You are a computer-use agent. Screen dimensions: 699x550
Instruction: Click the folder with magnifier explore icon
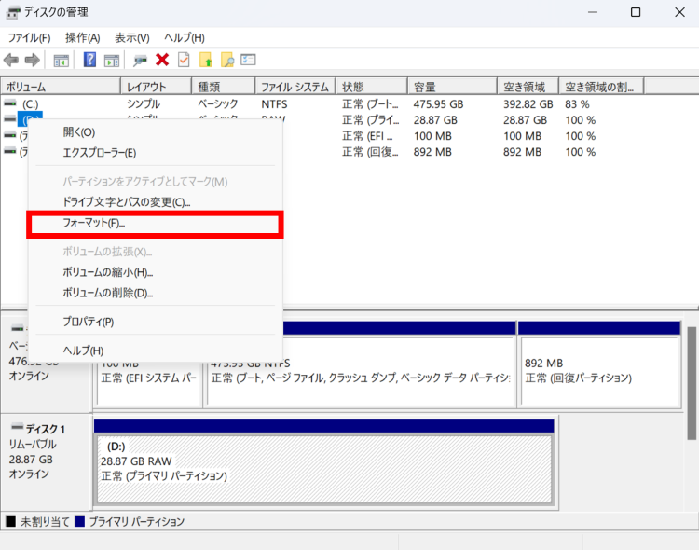click(227, 60)
